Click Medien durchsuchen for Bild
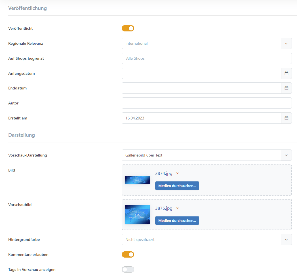 point(177,186)
